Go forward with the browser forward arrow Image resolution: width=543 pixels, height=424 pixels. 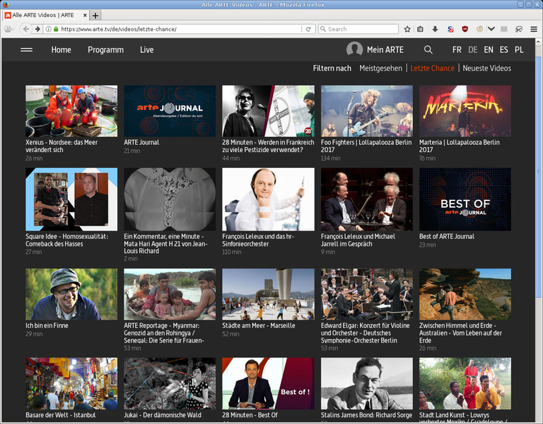coord(37,29)
